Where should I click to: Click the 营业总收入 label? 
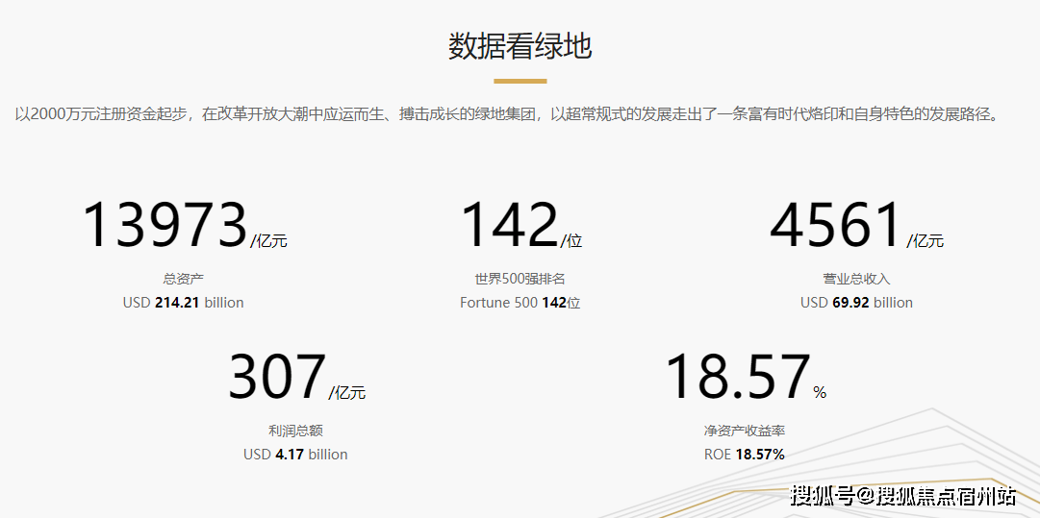856,279
